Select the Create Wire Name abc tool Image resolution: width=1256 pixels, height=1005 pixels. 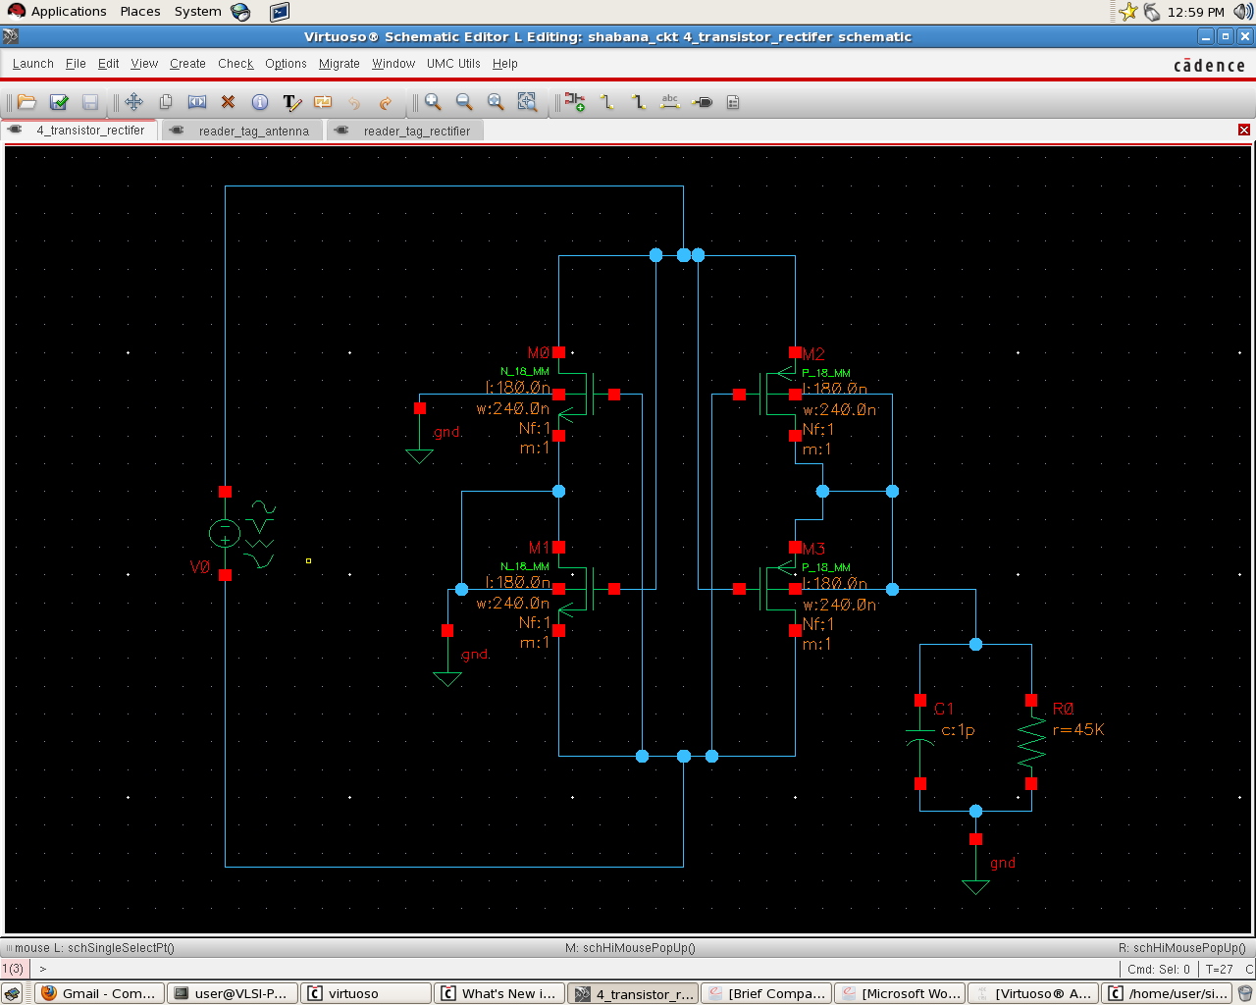click(x=670, y=102)
